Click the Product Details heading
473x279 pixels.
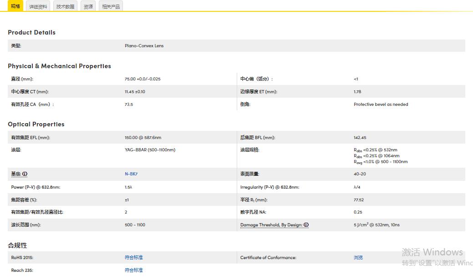click(x=31, y=33)
